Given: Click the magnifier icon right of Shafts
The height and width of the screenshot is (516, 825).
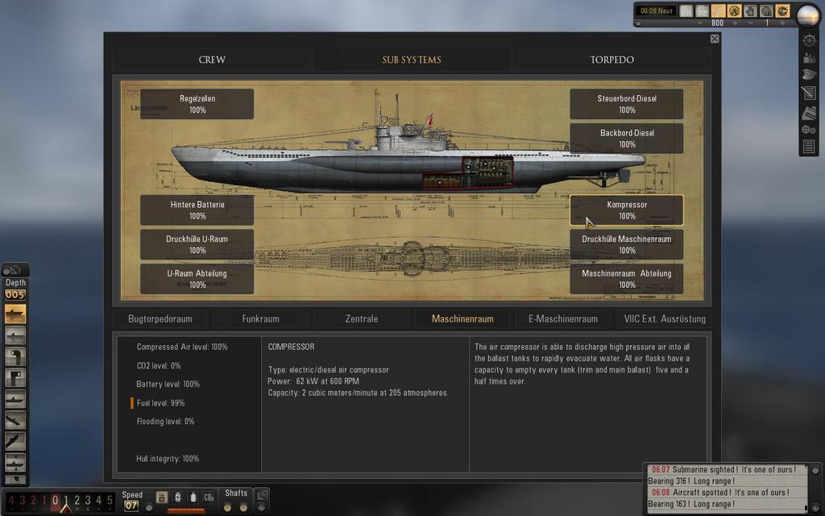Looking at the screenshot, I should click(262, 495).
